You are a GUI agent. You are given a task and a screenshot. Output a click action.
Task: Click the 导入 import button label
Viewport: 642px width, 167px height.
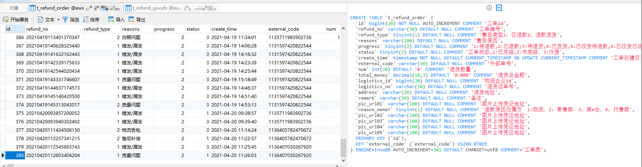(120, 20)
